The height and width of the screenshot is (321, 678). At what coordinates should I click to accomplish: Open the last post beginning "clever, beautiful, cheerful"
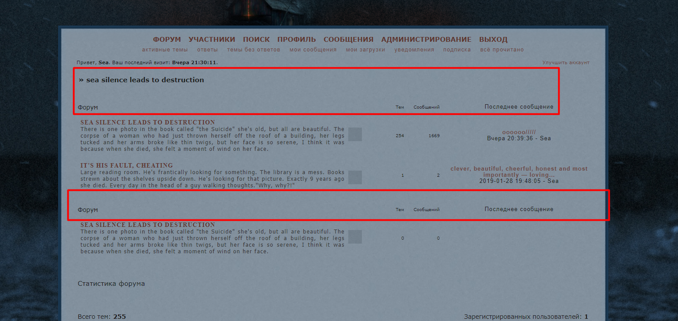pyautogui.click(x=519, y=171)
